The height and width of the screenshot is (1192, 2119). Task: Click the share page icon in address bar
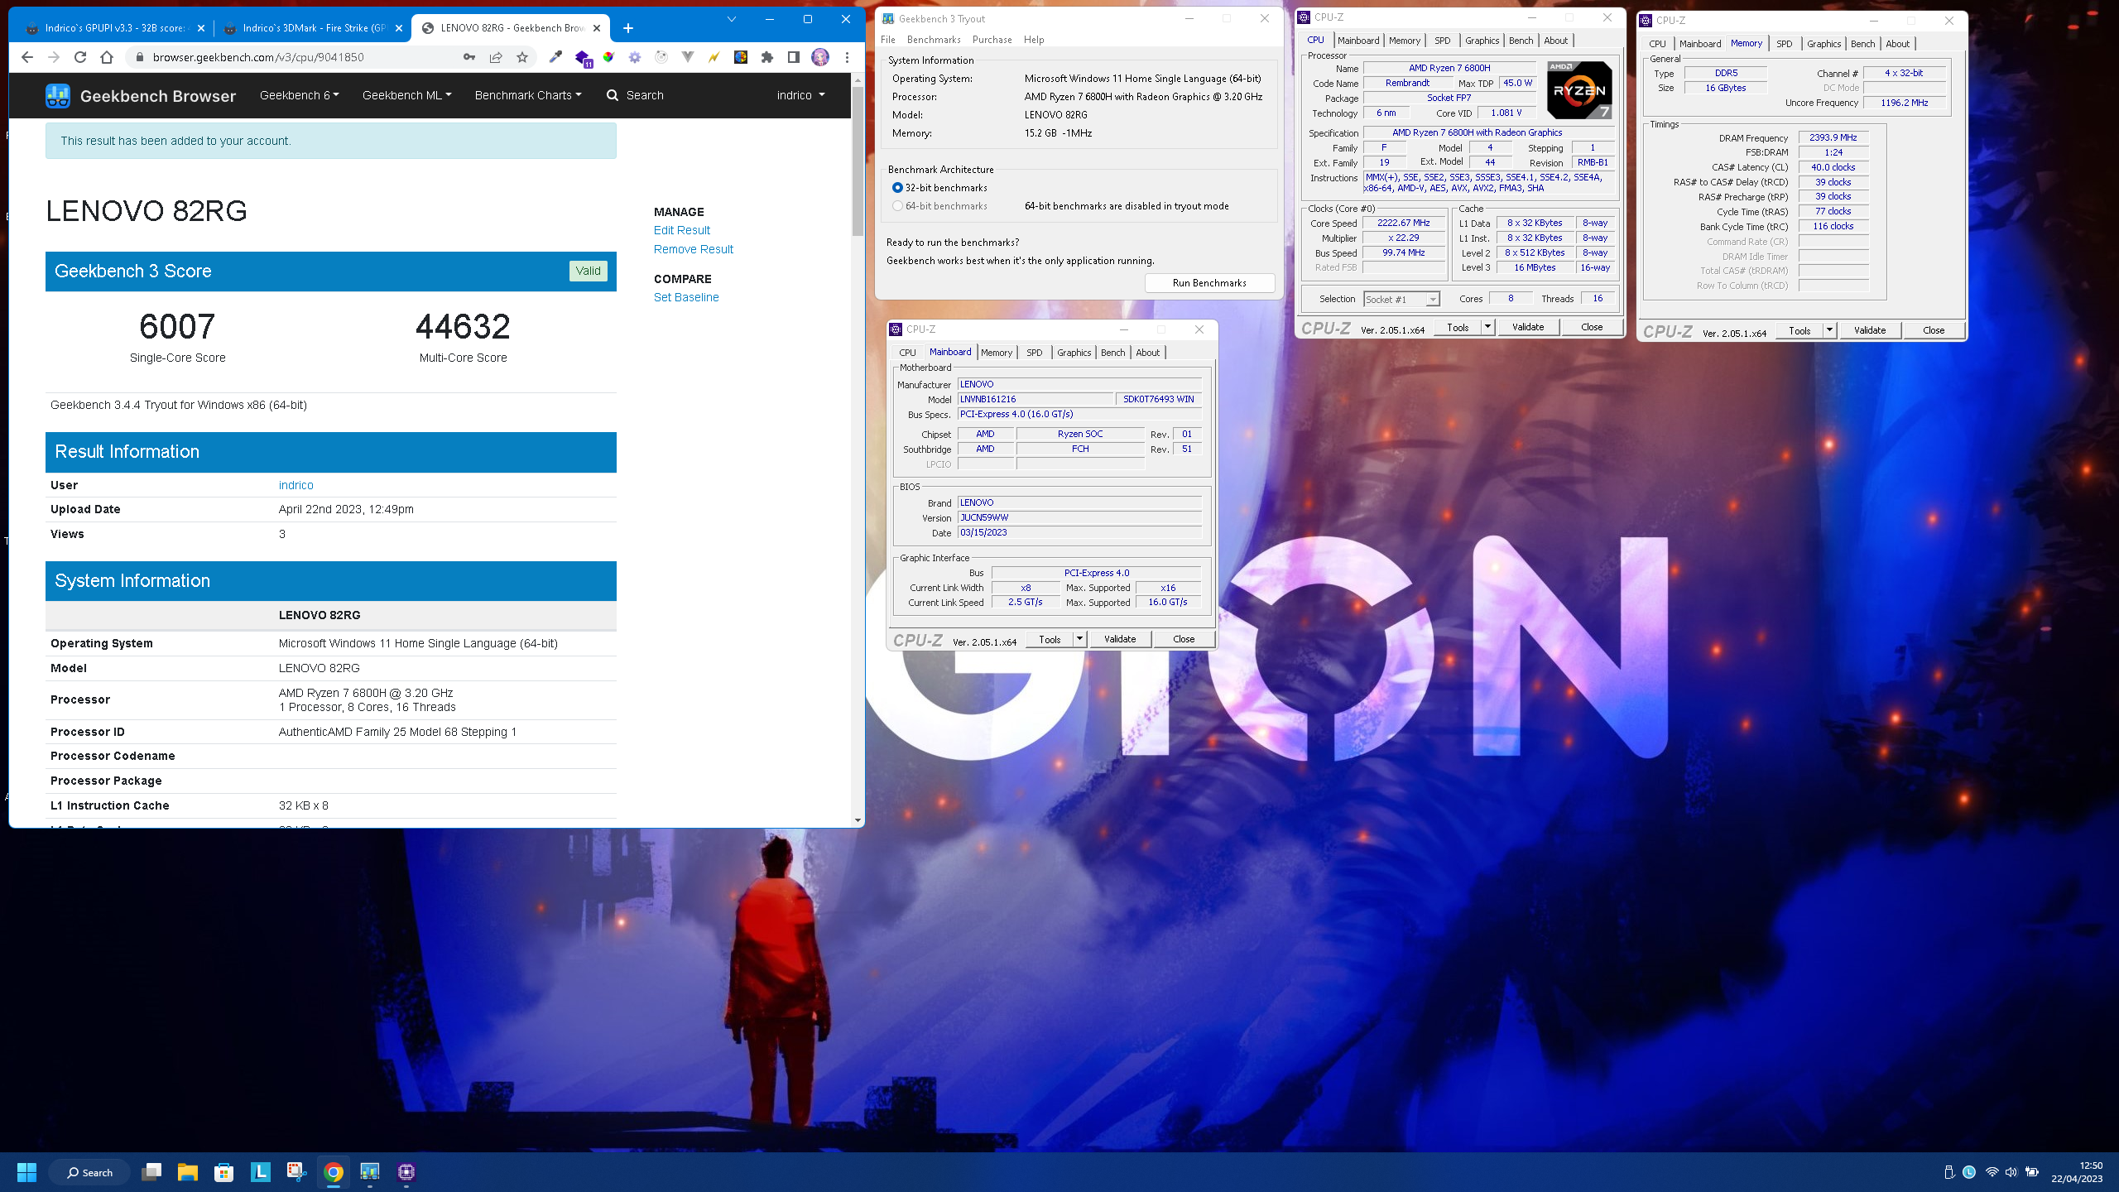[496, 57]
